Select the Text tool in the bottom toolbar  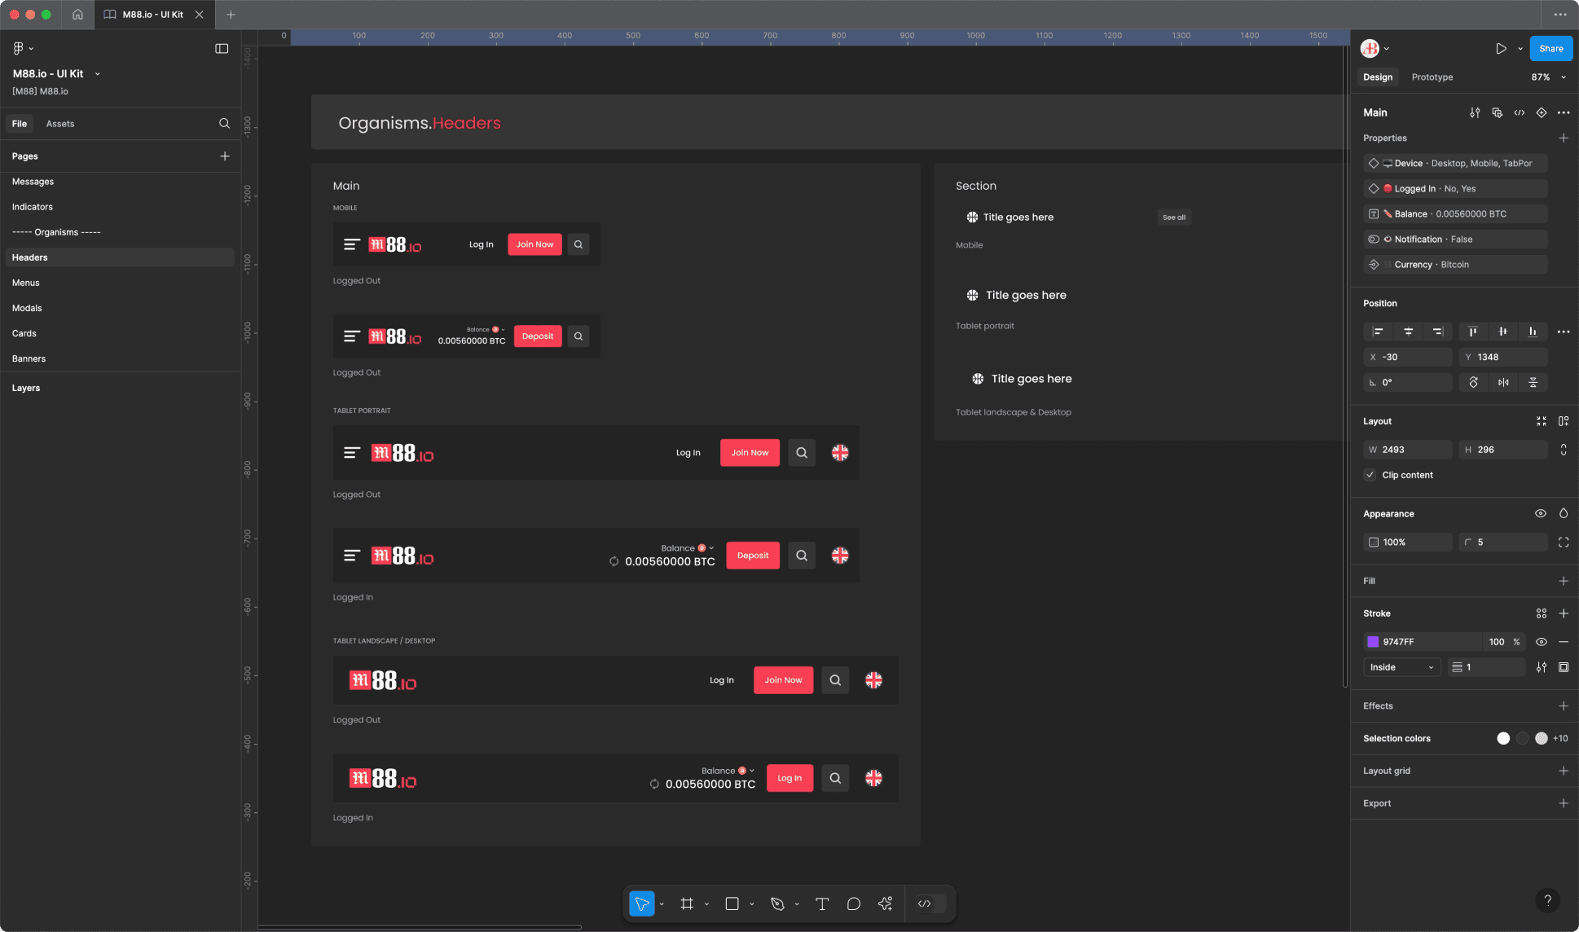point(822,903)
